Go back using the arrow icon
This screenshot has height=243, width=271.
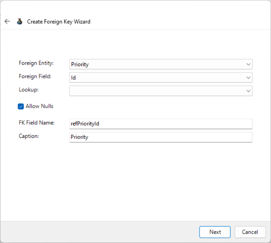pos(7,21)
